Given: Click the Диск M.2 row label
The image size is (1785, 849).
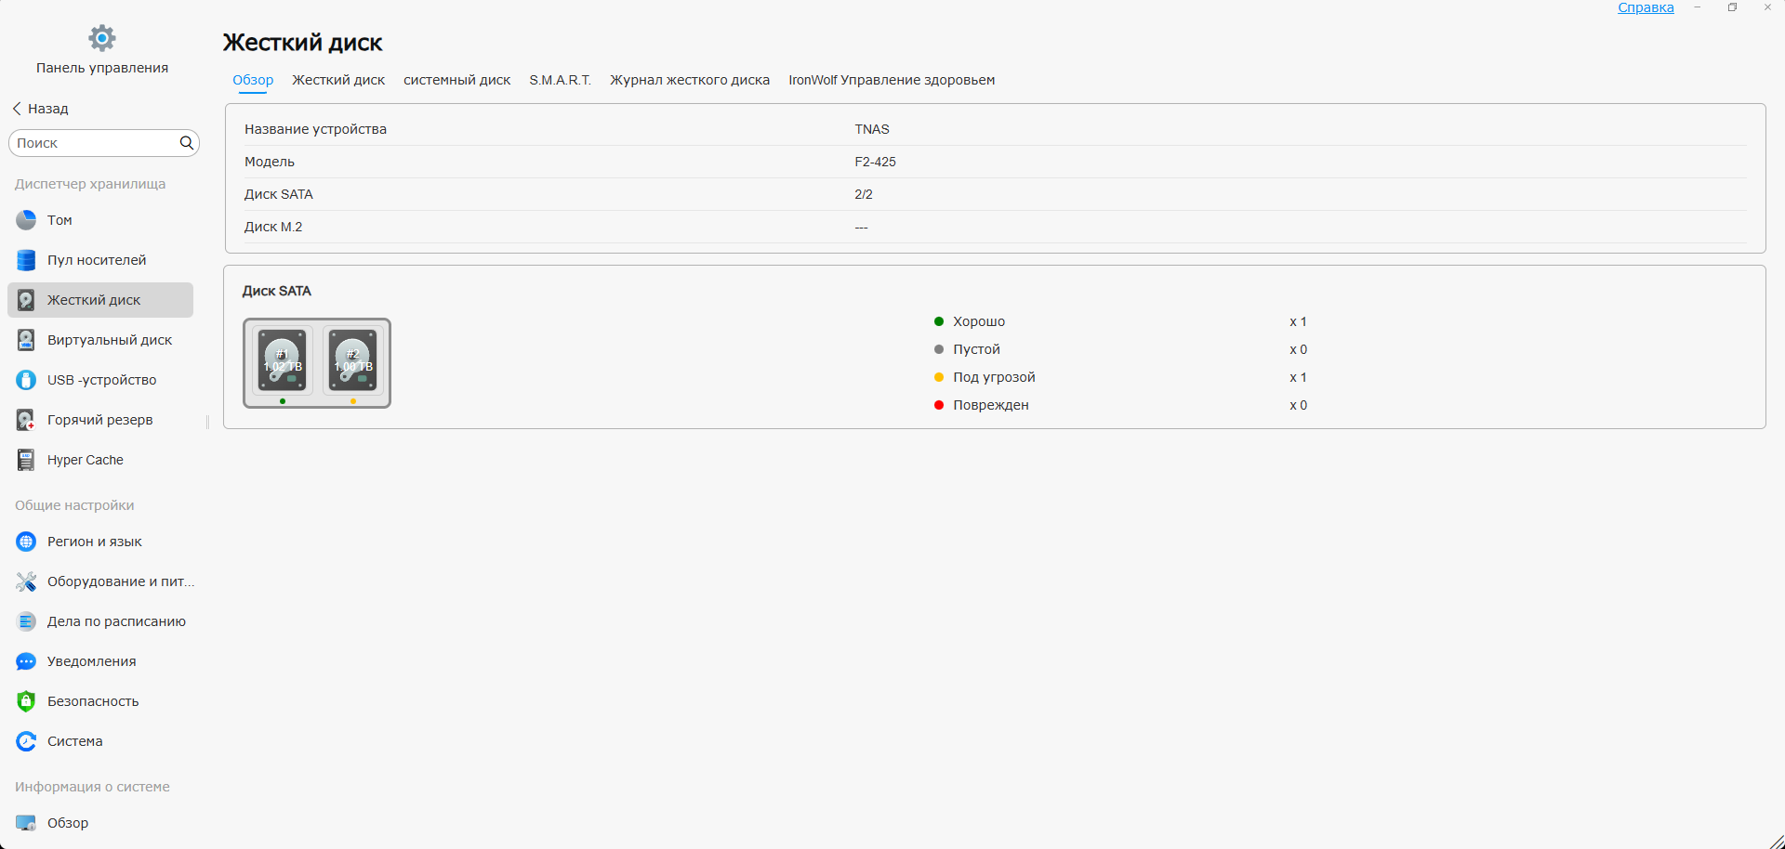Looking at the screenshot, I should coord(273,227).
